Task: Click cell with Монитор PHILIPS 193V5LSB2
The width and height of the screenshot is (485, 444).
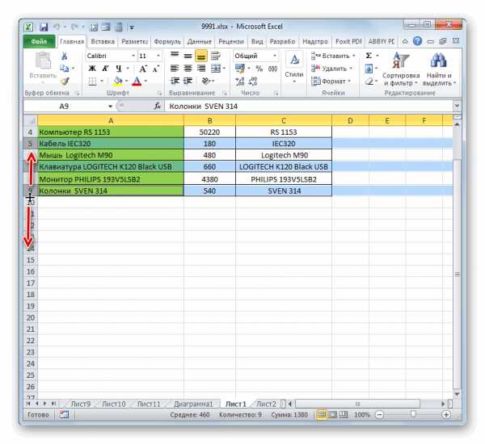Action: point(111,179)
